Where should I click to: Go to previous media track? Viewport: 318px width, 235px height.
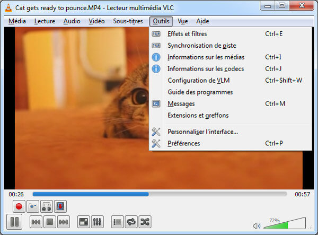36,222
